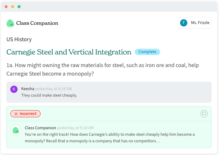Click the Class Companion mascot avatar

click(x=16, y=130)
